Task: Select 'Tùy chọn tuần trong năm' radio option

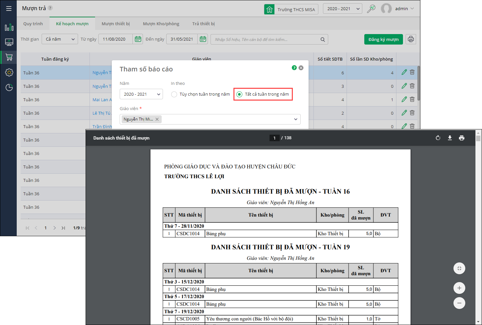Action: click(x=174, y=94)
